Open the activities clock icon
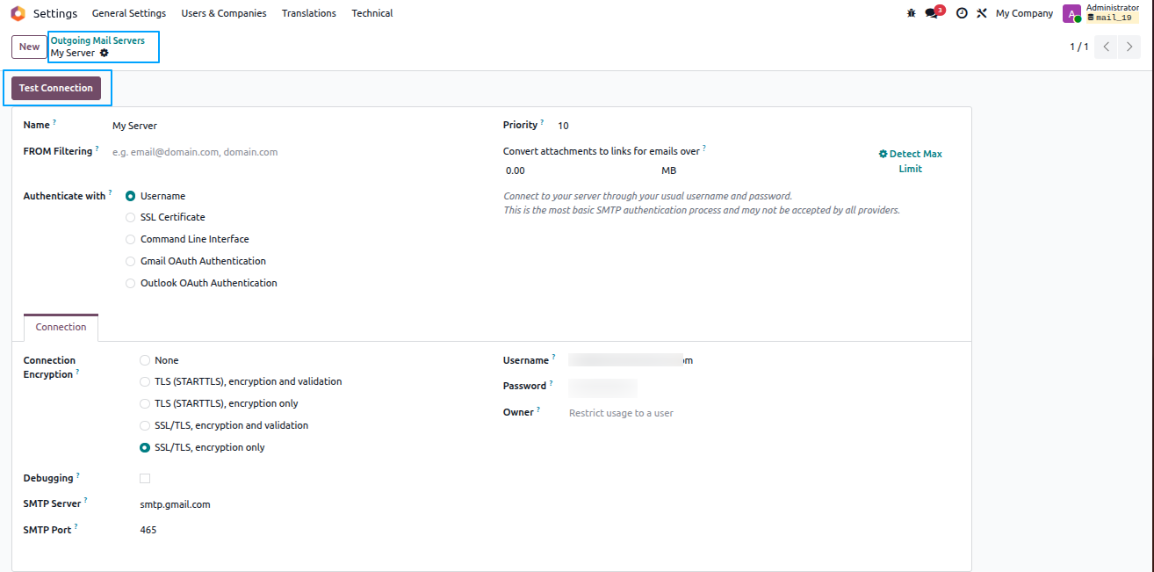The image size is (1154, 572). pos(962,13)
